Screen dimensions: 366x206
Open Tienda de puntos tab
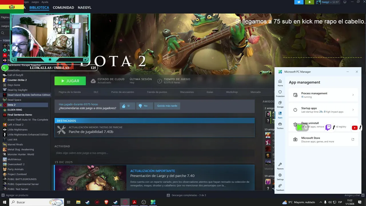[157, 92]
